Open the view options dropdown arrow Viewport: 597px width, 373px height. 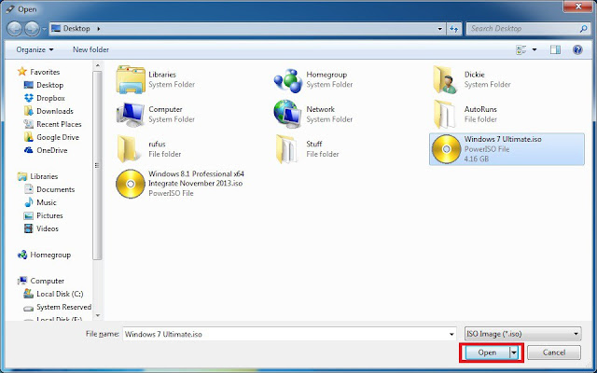pos(535,49)
